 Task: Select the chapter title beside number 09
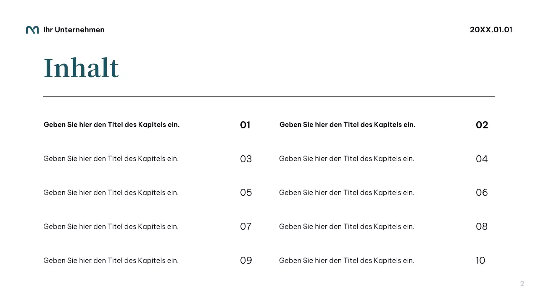111,260
